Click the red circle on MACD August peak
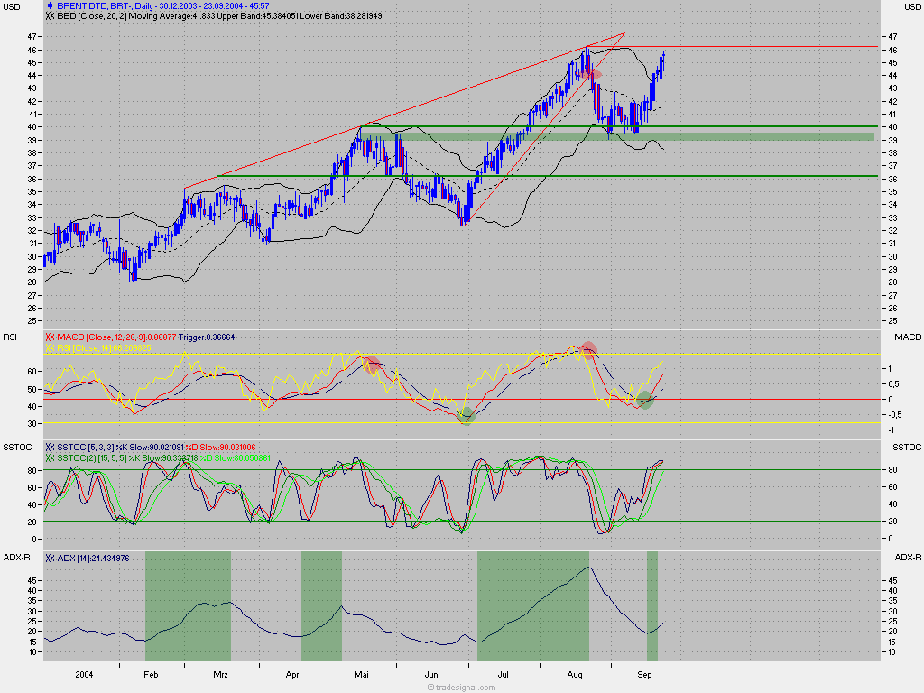Screen dimensions: 924x693 point(588,349)
